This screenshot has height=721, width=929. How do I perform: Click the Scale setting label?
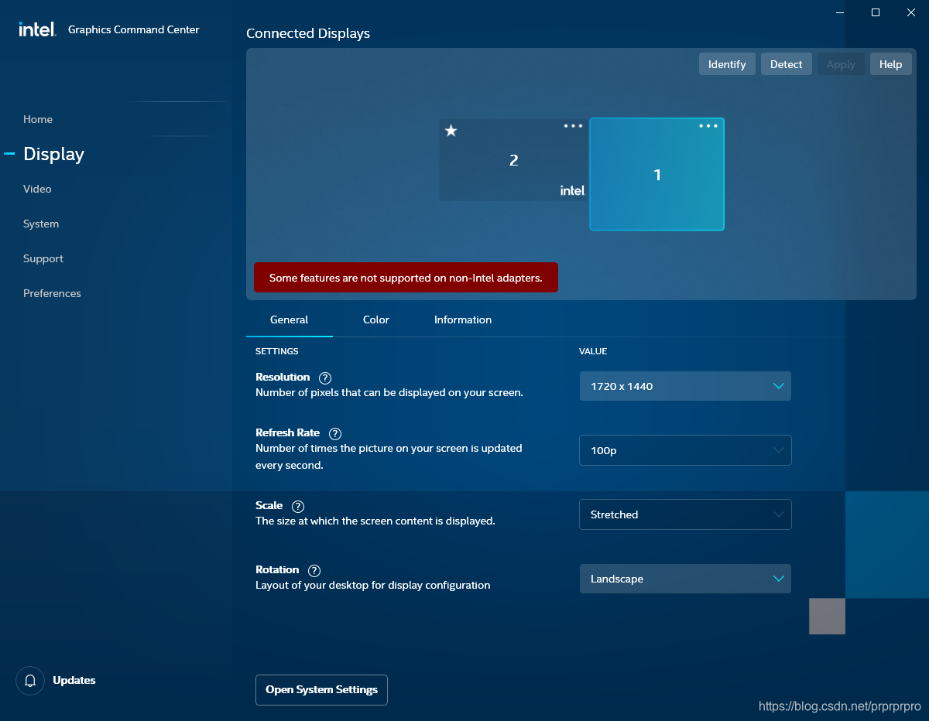tap(269, 506)
